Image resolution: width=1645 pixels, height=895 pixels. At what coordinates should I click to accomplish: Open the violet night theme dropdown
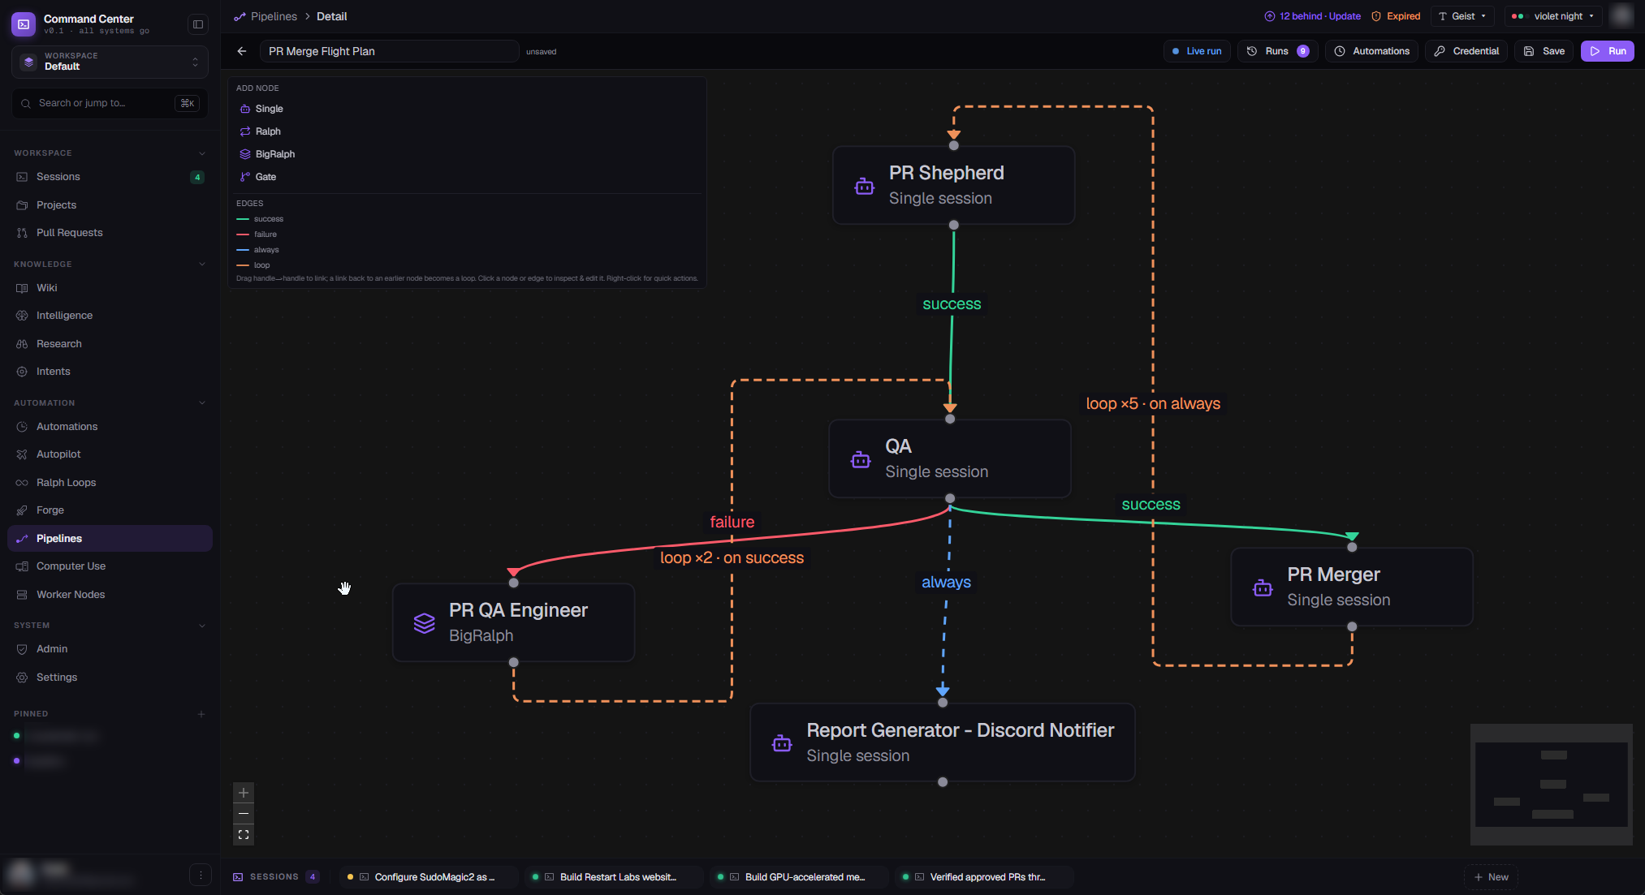tap(1553, 16)
